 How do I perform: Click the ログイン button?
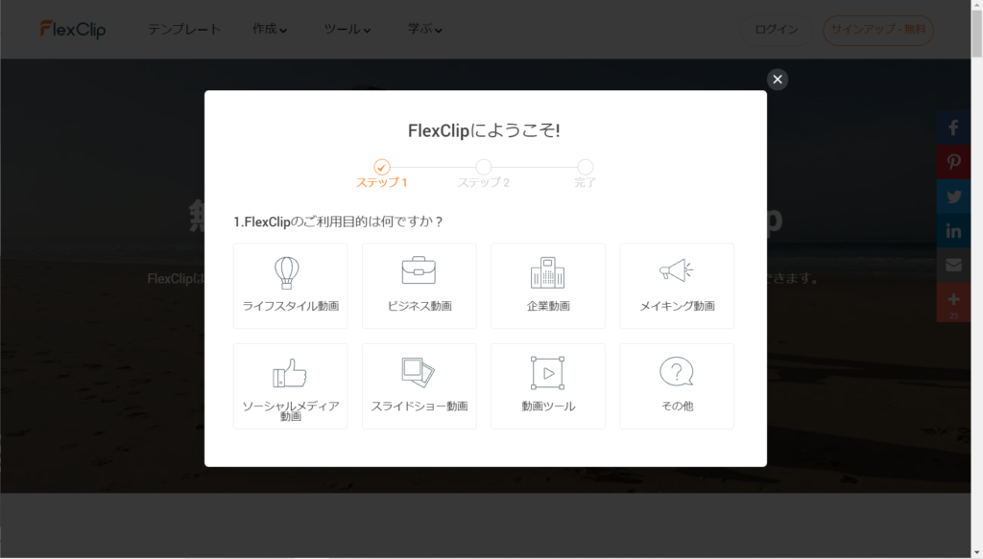pos(776,30)
